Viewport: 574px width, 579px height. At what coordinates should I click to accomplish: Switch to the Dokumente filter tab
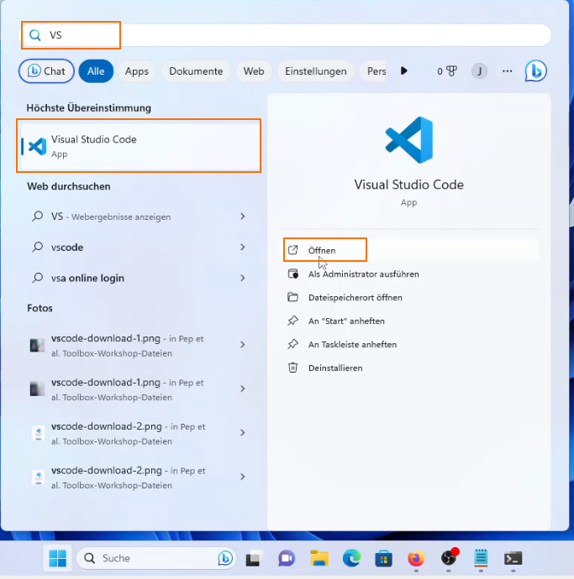pyautogui.click(x=196, y=70)
